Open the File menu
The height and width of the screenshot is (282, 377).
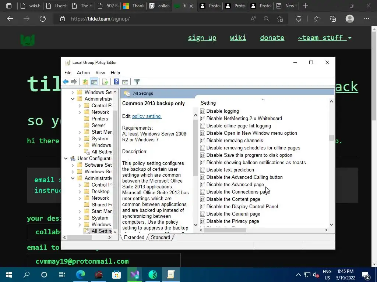click(68, 73)
